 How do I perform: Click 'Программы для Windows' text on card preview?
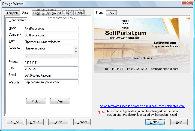tap(165, 46)
